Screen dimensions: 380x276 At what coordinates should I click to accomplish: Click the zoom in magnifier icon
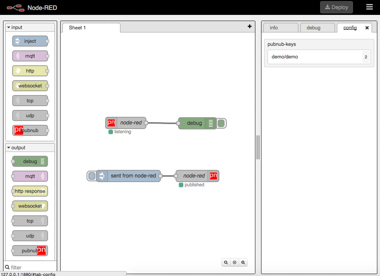click(243, 263)
